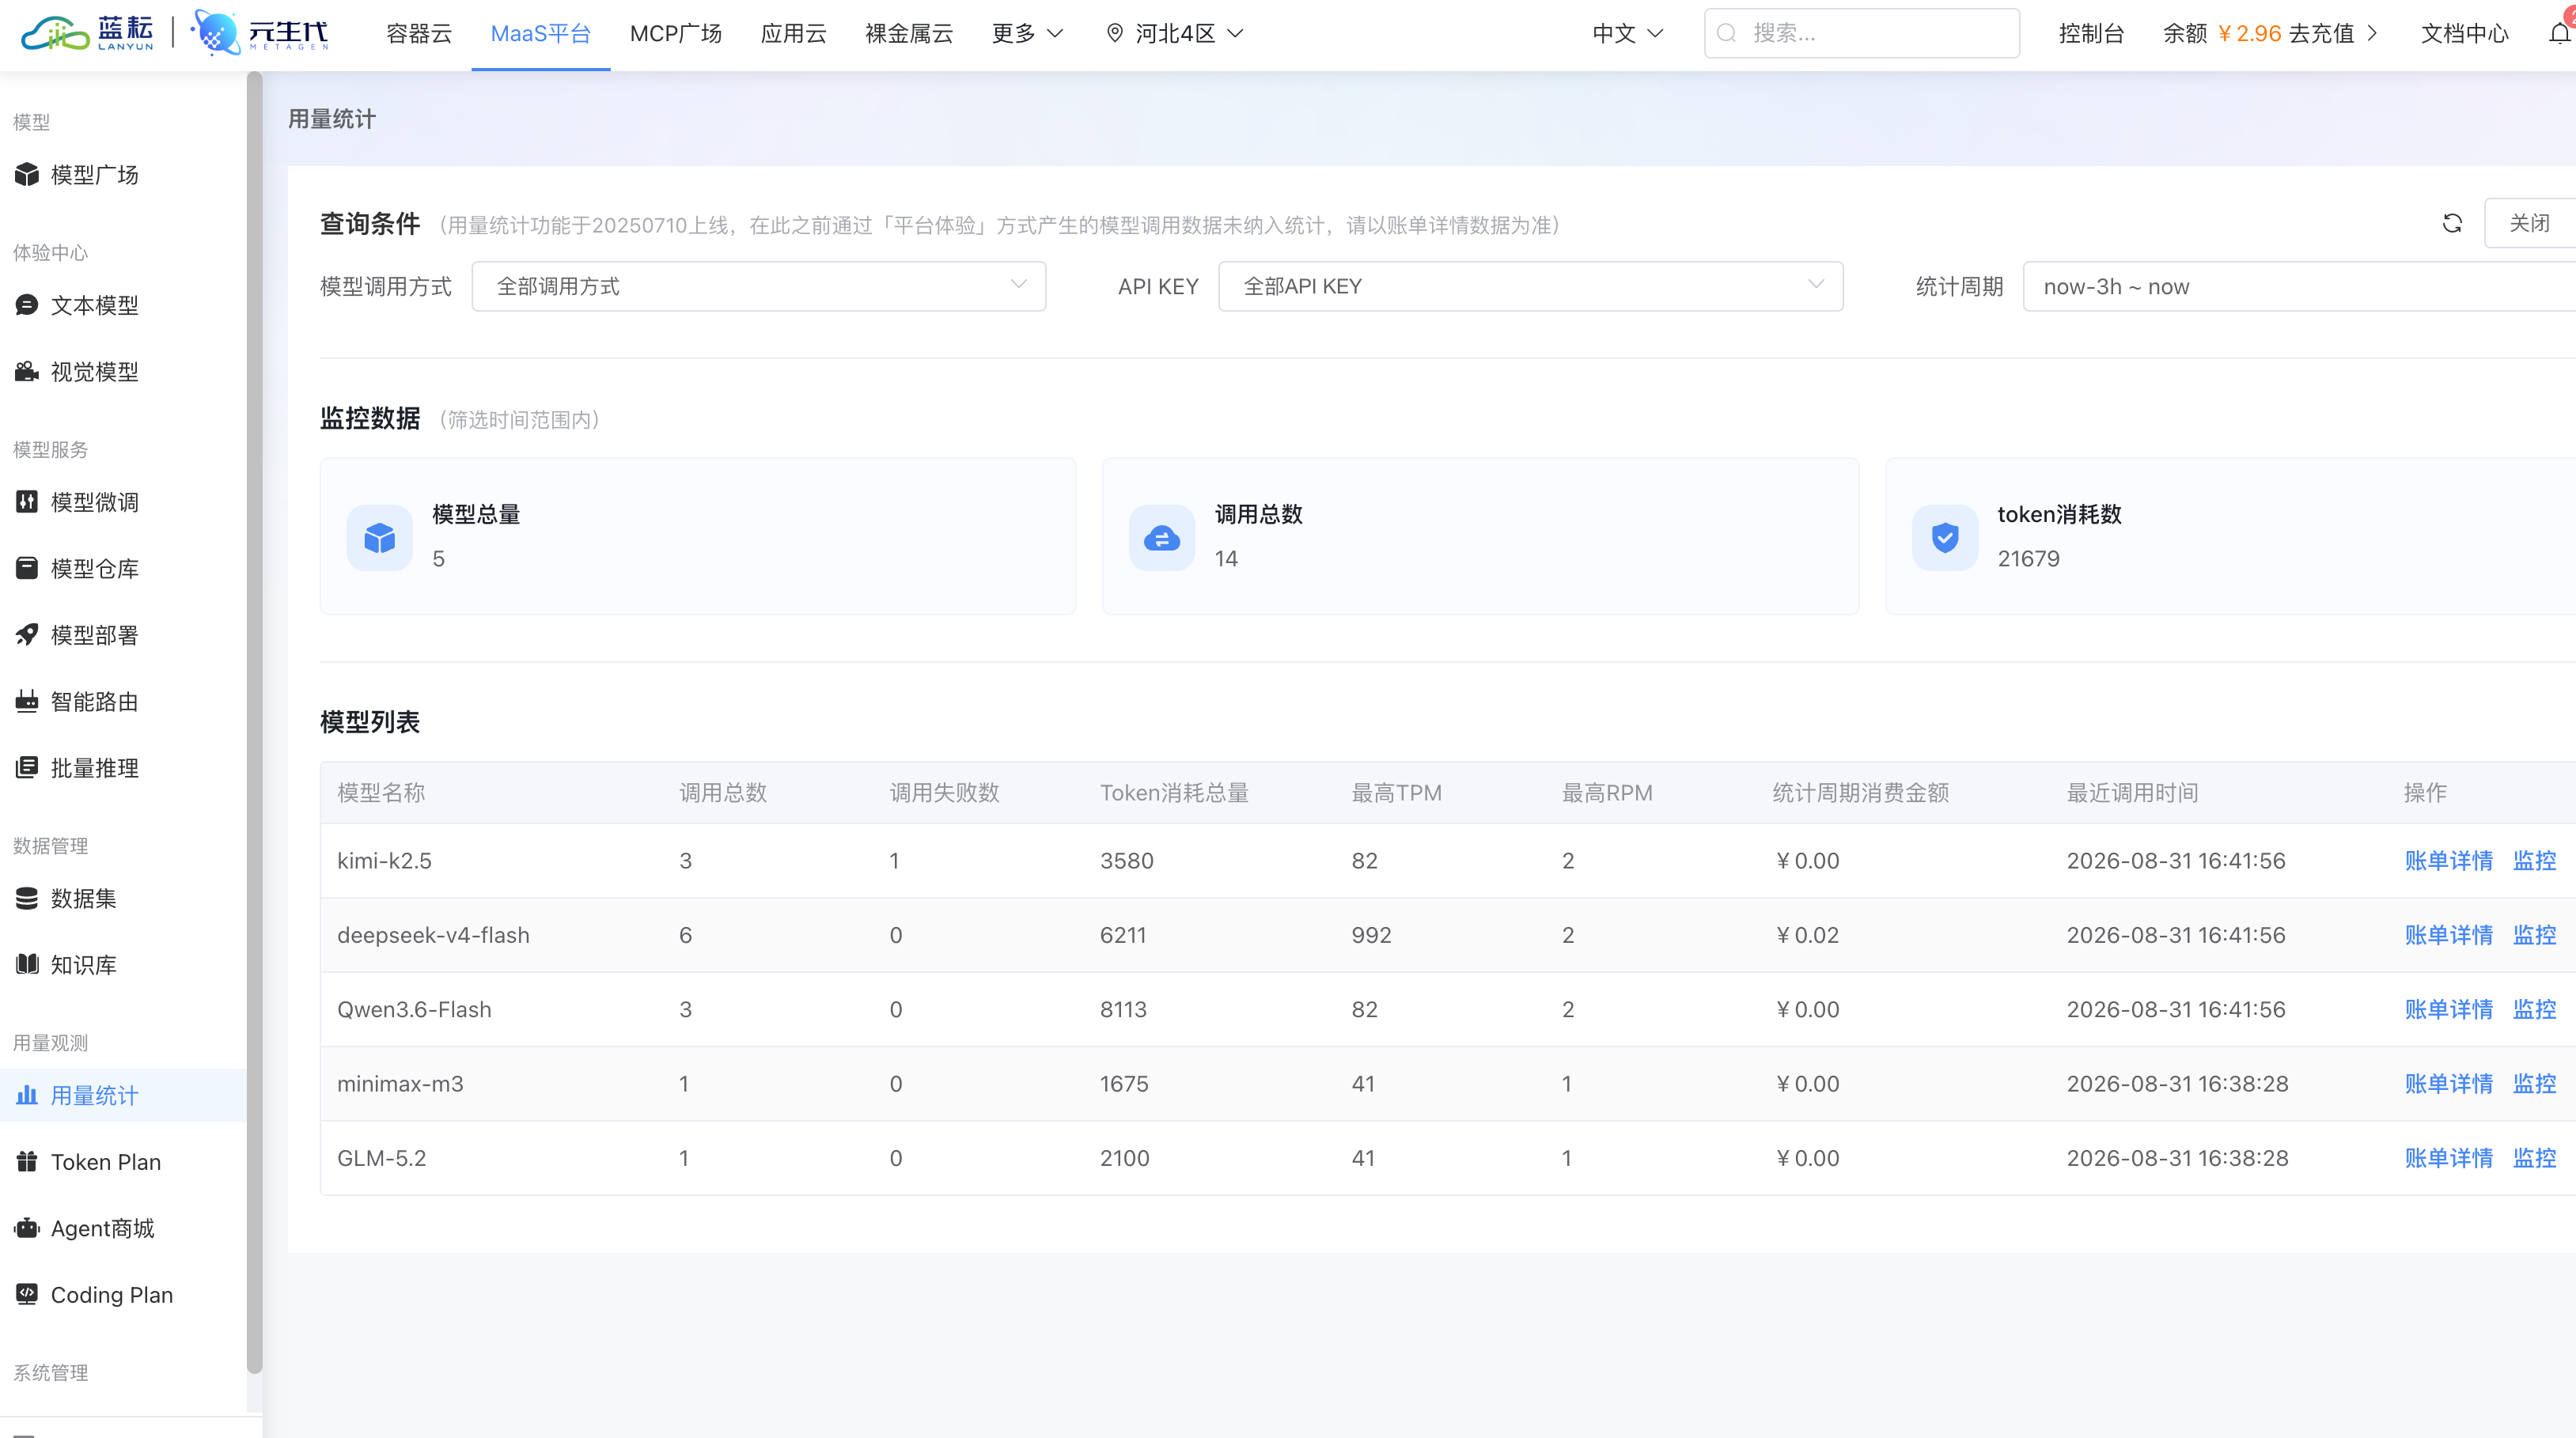Viewport: 2576px width, 1438px height.
Task: Click the deepseek-v4-flash model name
Action: coord(434,935)
